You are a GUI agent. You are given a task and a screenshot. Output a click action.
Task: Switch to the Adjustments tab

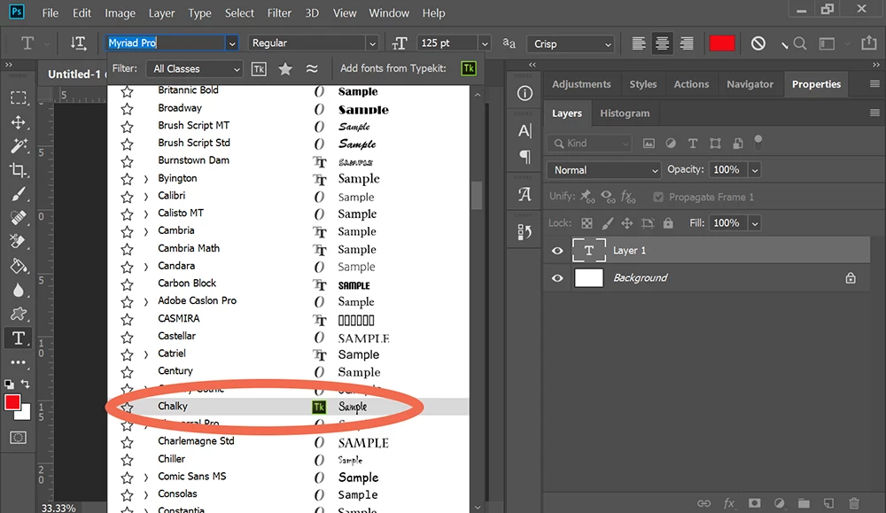point(581,84)
